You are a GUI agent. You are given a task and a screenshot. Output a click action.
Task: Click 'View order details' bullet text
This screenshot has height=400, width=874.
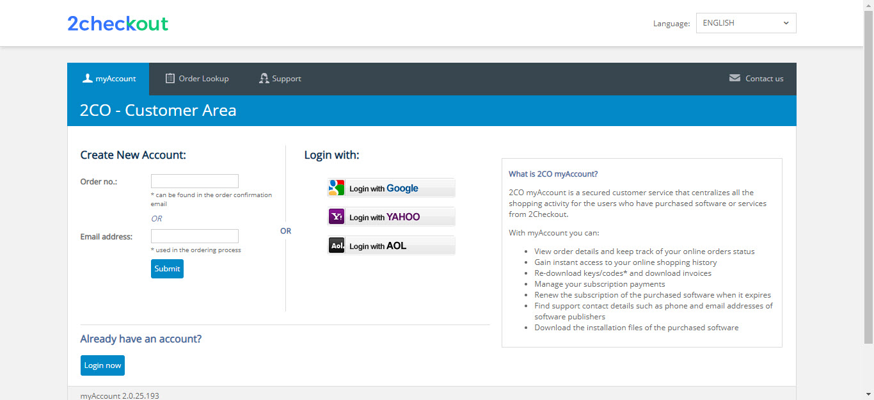[644, 252]
